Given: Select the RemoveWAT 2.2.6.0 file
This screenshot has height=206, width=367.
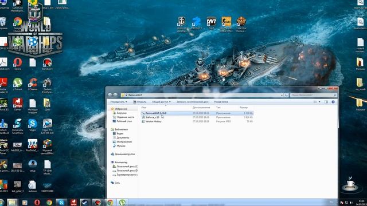Looking at the screenshot, I should (197, 113).
